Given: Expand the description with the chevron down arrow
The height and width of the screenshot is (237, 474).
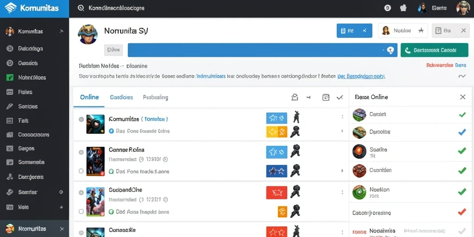Looking at the screenshot, I should point(462,76).
